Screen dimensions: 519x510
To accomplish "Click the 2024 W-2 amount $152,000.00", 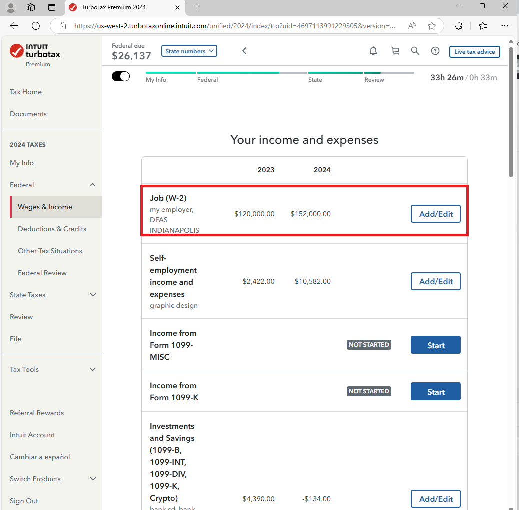I will [x=311, y=214].
